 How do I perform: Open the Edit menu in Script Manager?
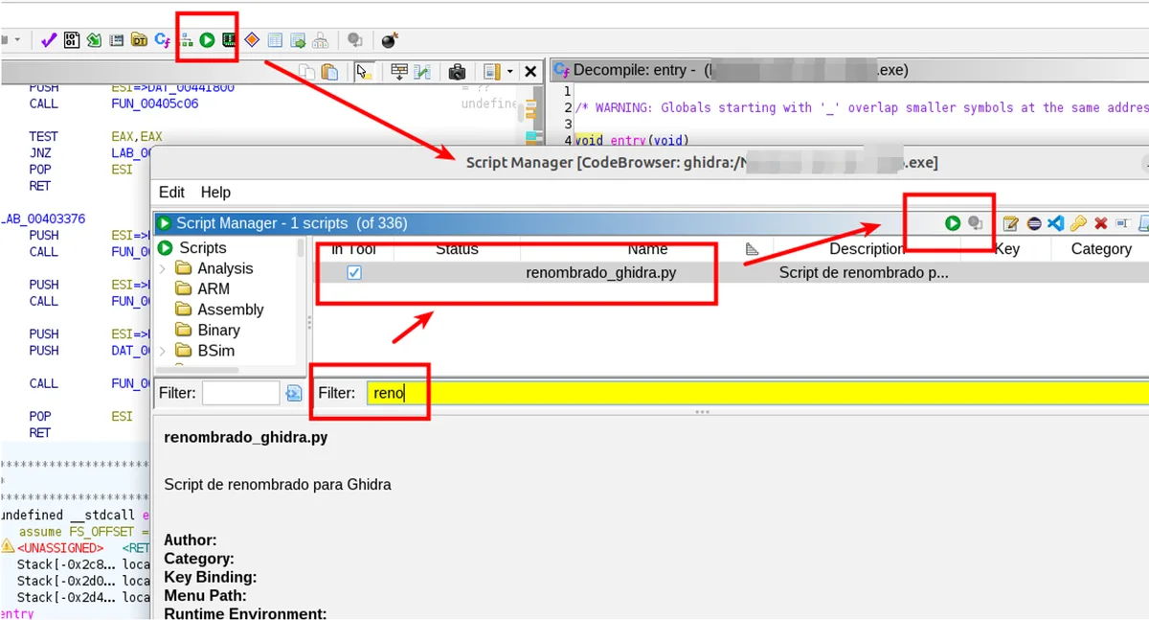point(171,193)
